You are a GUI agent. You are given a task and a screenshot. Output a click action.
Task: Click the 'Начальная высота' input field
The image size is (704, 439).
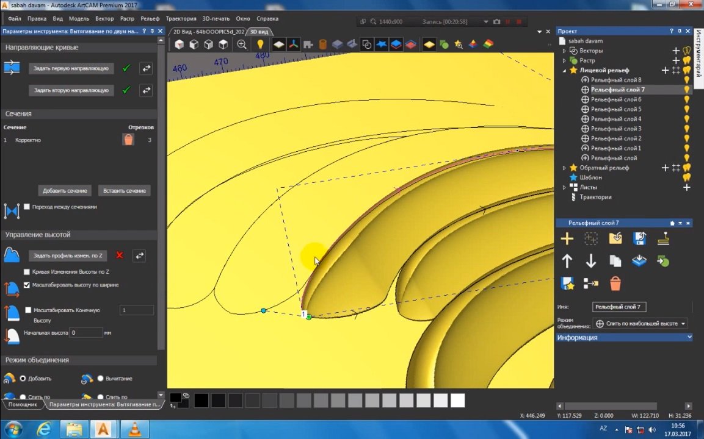(x=86, y=333)
